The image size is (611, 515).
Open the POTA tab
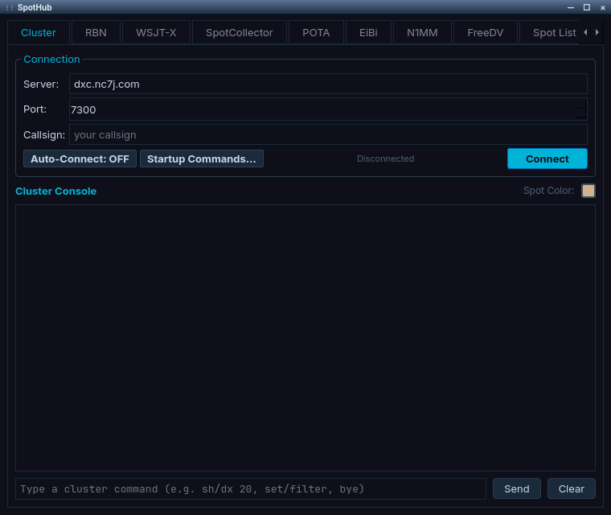[316, 32]
